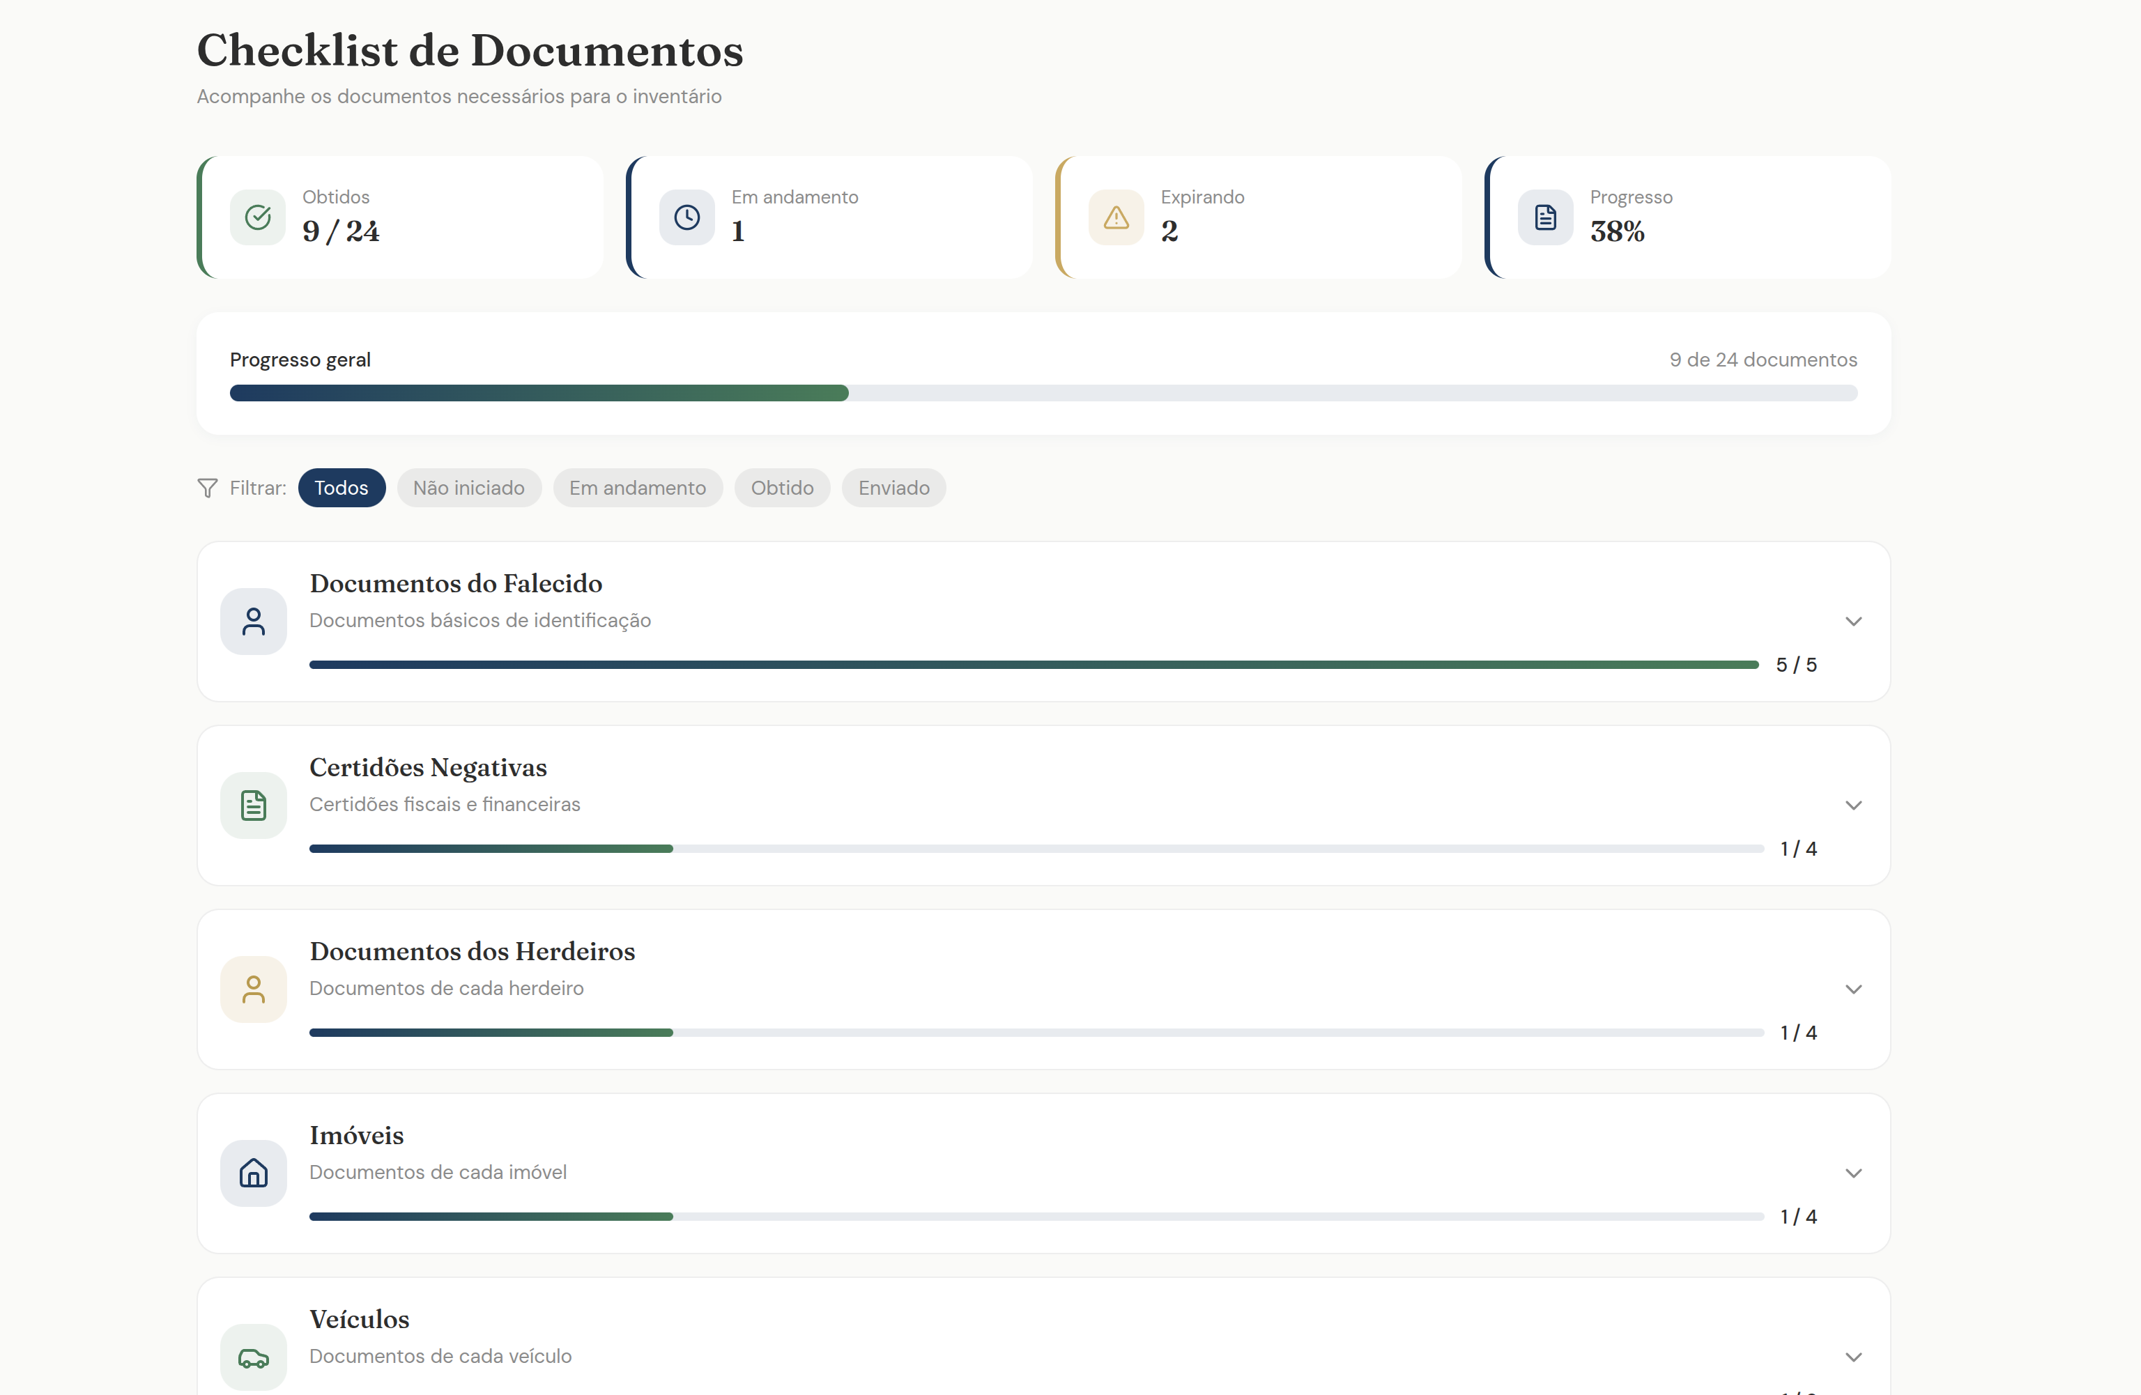Click the funnel filter icon

pyautogui.click(x=207, y=488)
